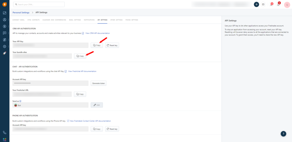
Task: Click the Your bundle alias field
Action: [42, 56]
